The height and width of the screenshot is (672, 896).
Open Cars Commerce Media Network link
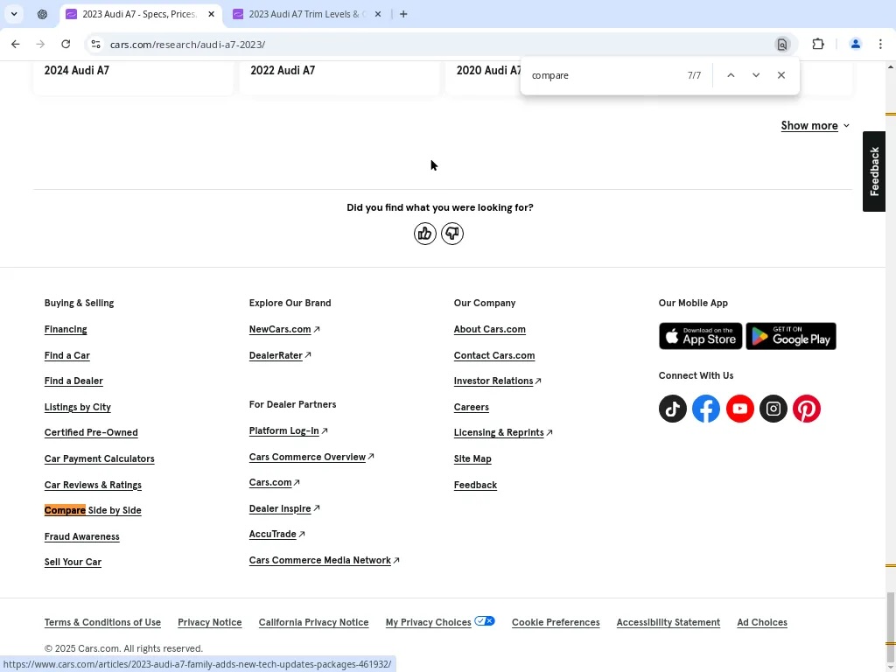325,561
